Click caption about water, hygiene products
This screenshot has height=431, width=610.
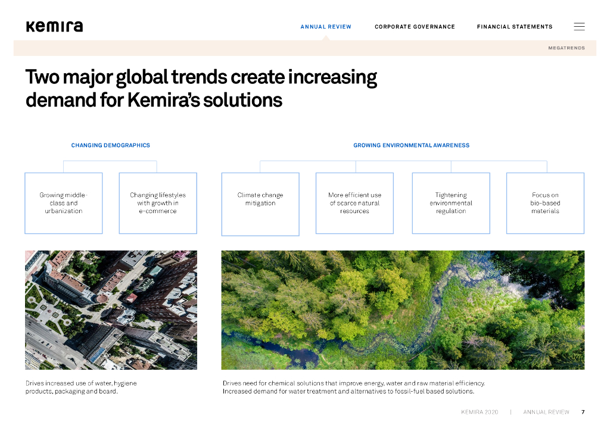(81, 387)
